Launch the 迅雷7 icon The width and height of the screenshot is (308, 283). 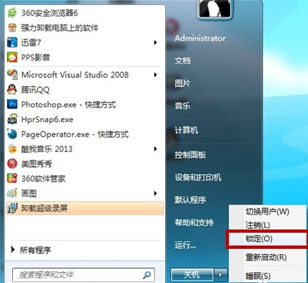[x=12, y=43]
